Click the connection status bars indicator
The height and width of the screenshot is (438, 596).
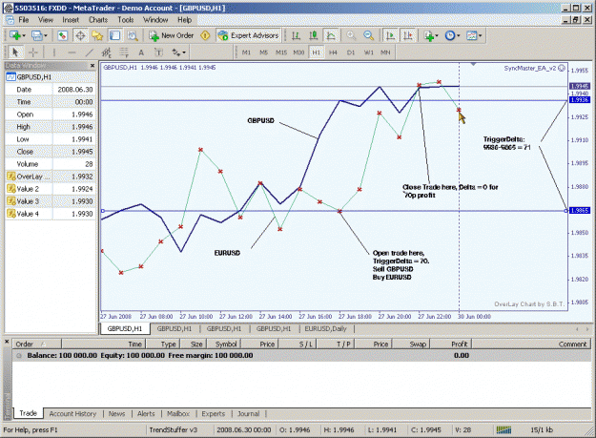pos(504,430)
